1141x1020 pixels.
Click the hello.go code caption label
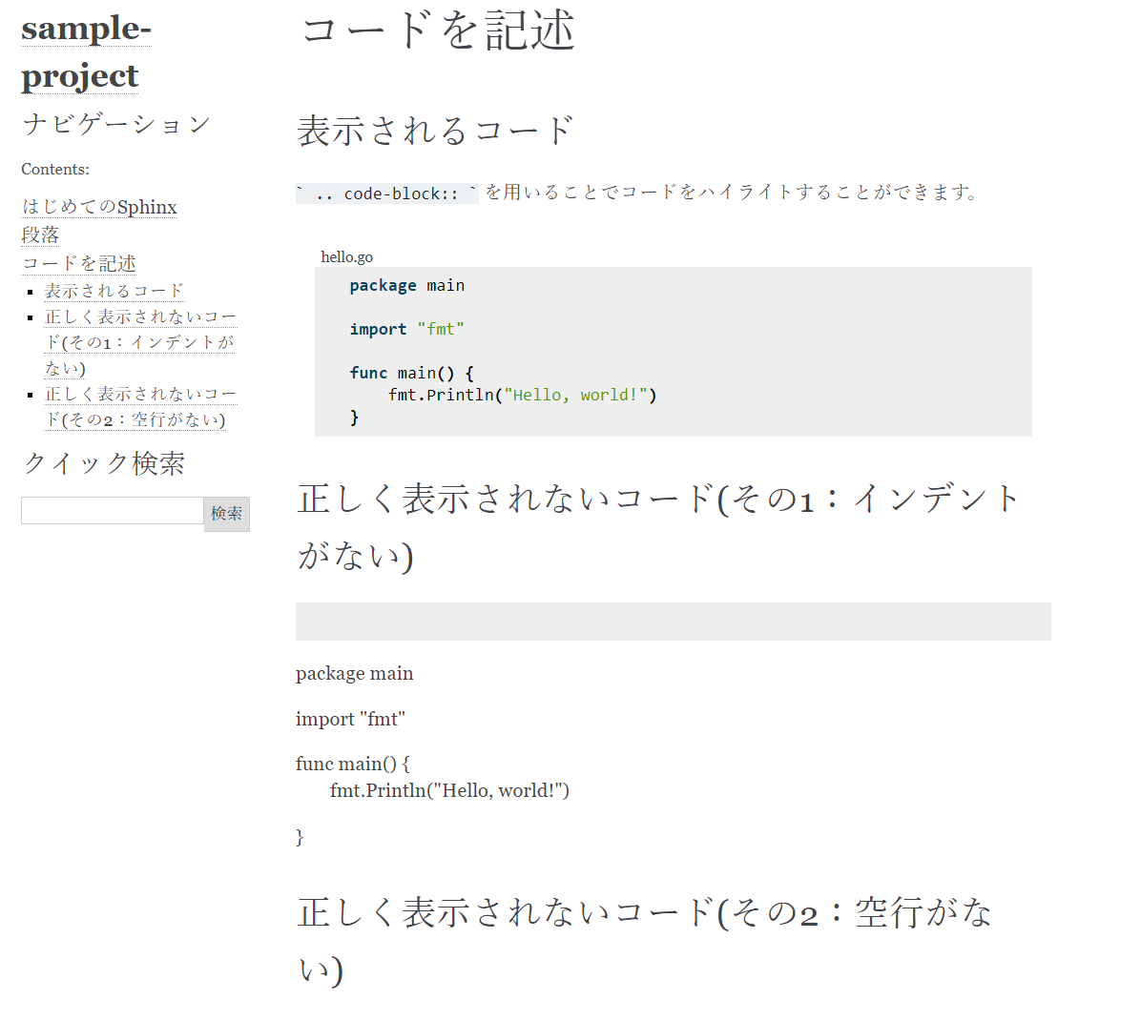pos(346,256)
